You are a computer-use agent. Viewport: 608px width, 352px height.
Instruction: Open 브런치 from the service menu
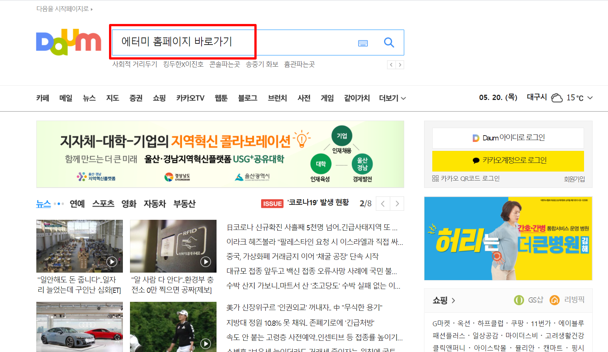click(277, 98)
